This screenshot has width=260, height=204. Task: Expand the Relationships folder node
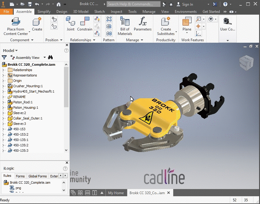coord(3,70)
